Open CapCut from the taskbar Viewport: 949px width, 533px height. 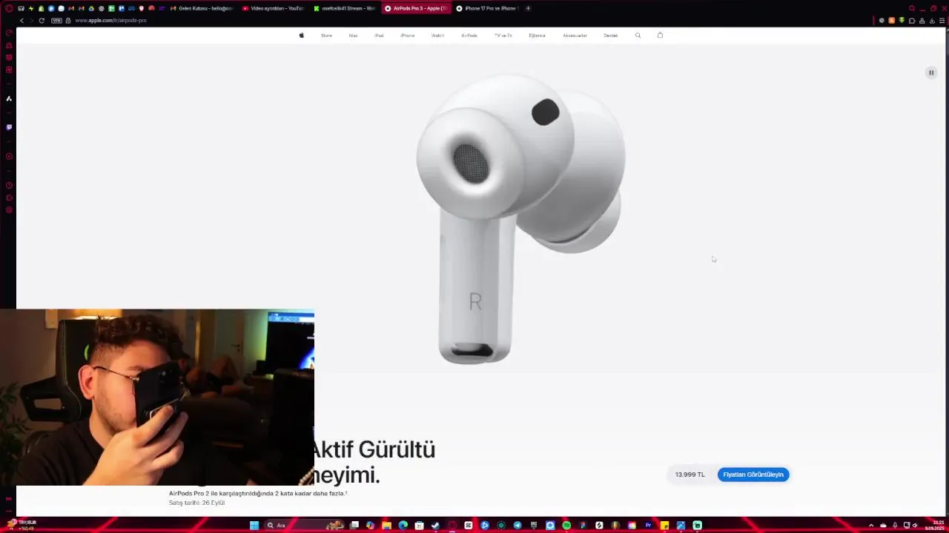click(x=468, y=526)
